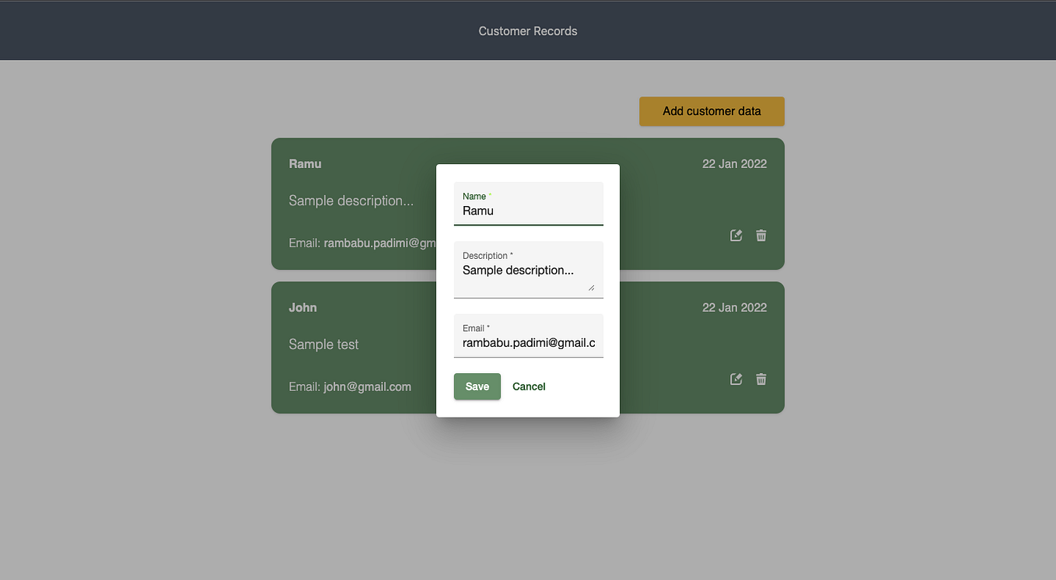1056x580 pixels.
Task: Click the Email field with rambabu's address
Action: point(528,342)
